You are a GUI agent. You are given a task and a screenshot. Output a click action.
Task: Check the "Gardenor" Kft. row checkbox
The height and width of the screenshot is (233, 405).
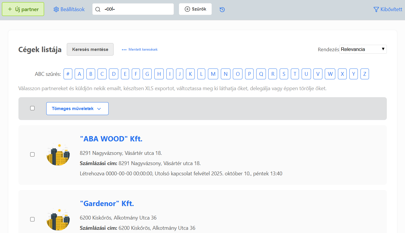click(x=32, y=219)
